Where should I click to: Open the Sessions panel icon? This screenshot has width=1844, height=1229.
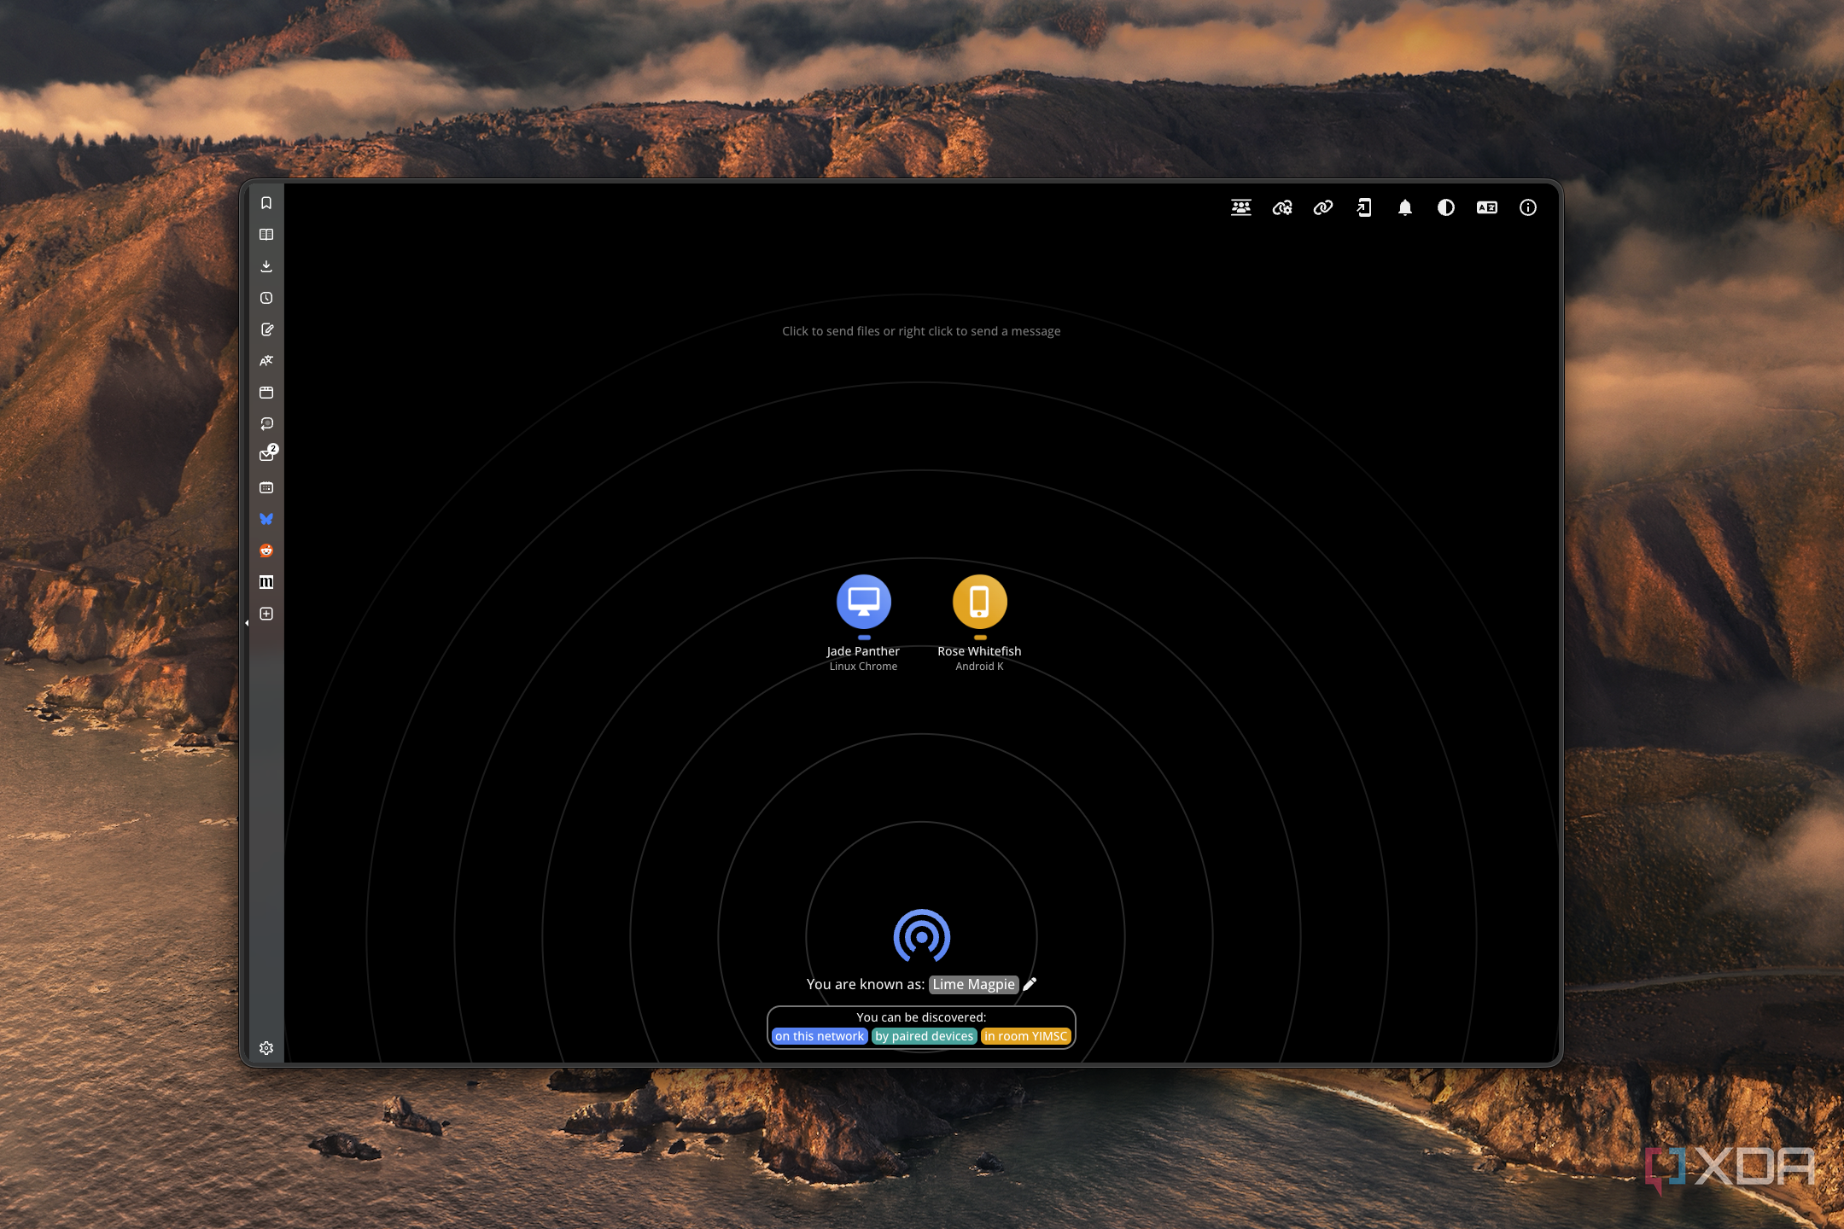point(266,424)
